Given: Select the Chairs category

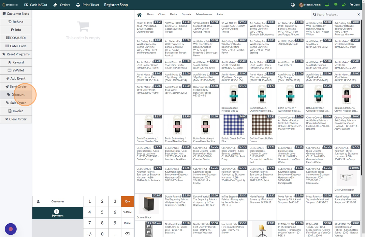Looking at the screenshot, I should click(162, 14).
